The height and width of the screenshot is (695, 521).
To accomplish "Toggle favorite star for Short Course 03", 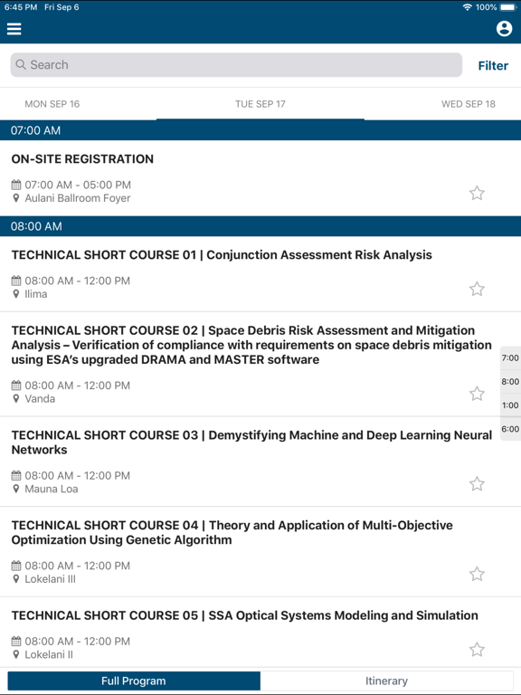I will click(x=478, y=483).
